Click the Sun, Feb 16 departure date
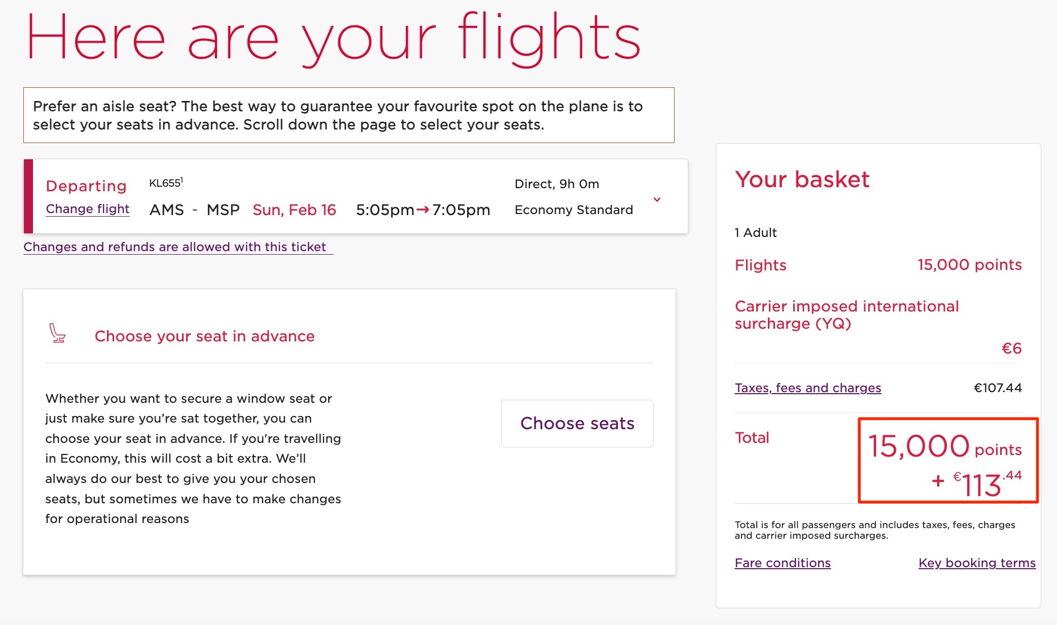The height and width of the screenshot is (625, 1057). coord(294,210)
